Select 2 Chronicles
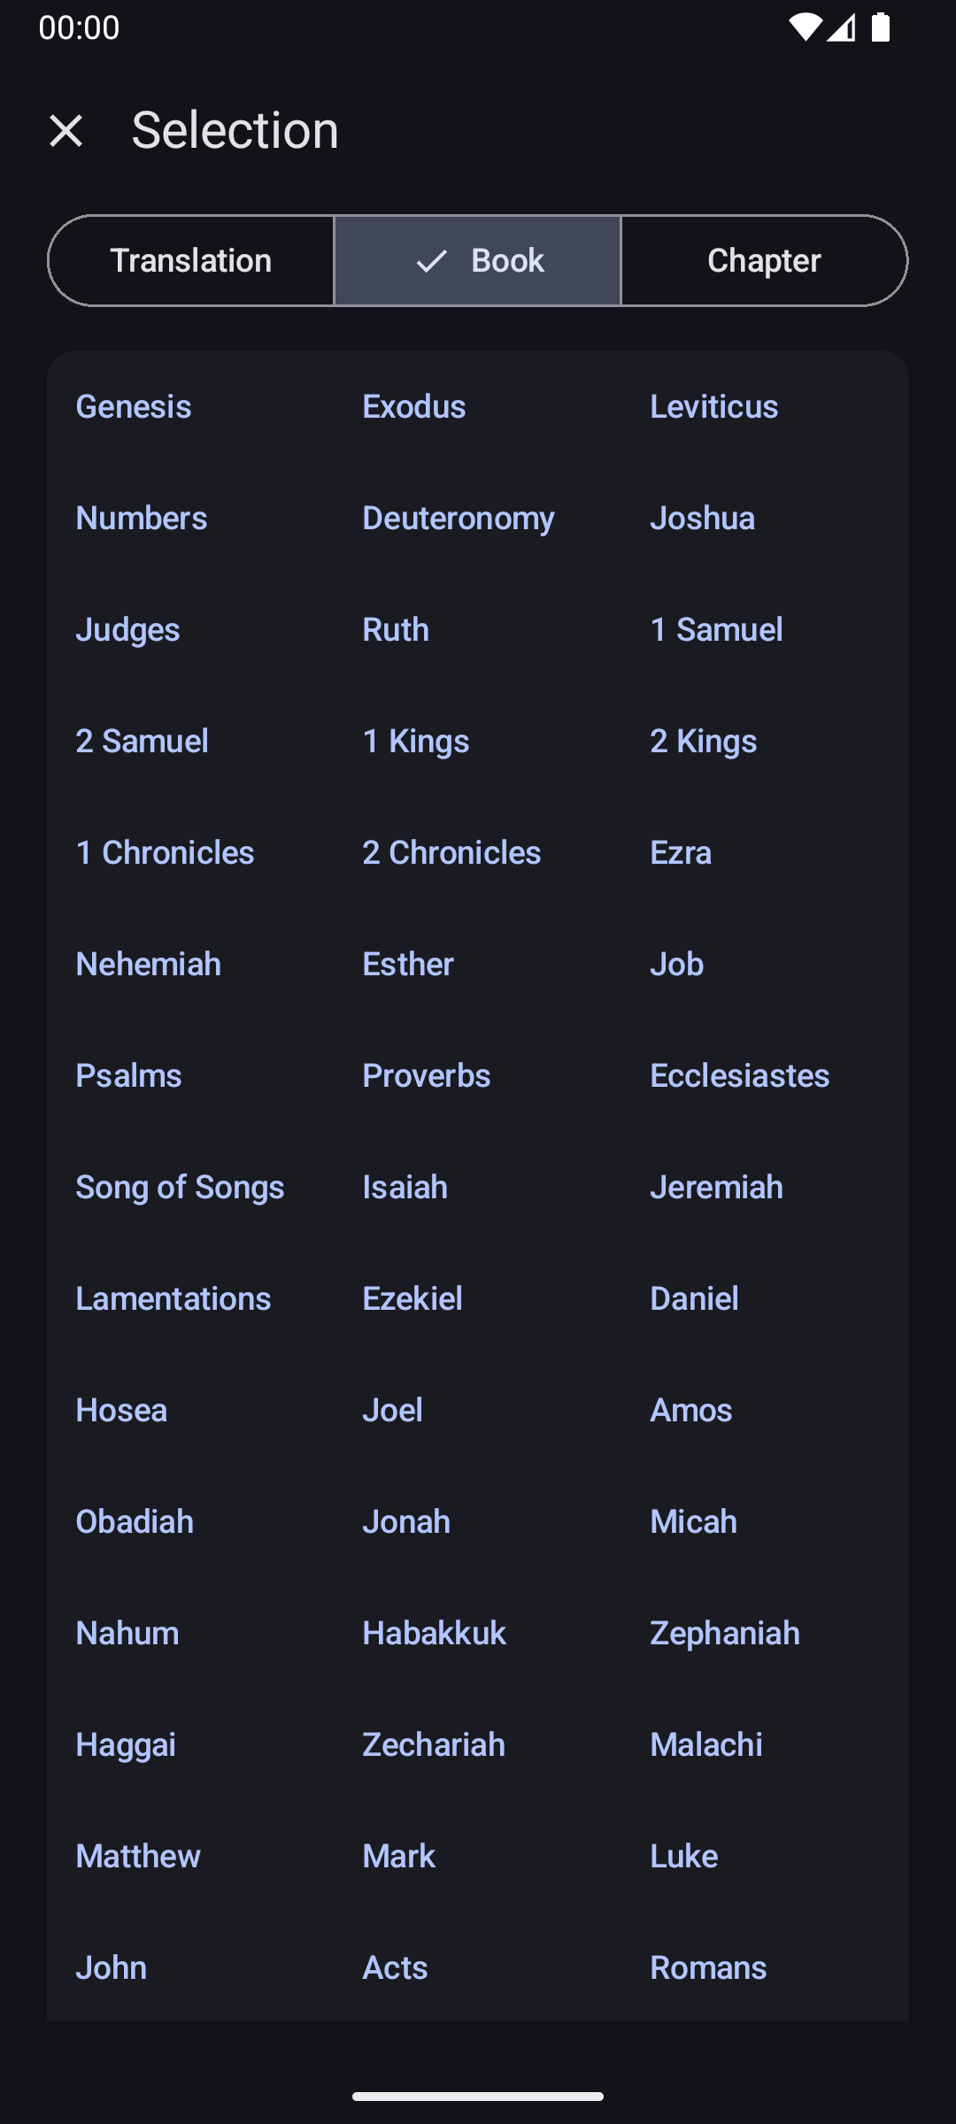The width and height of the screenshot is (956, 2124). [x=451, y=852]
